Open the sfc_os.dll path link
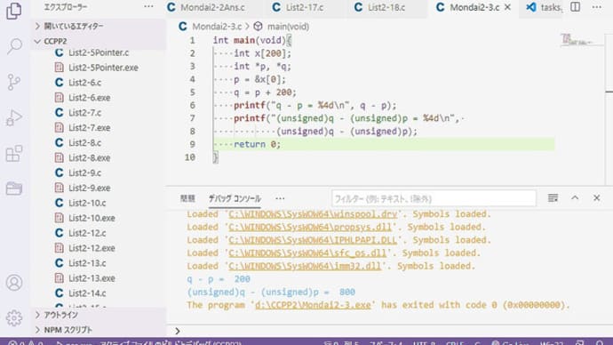This screenshot has width=613, height=345. coord(307,253)
